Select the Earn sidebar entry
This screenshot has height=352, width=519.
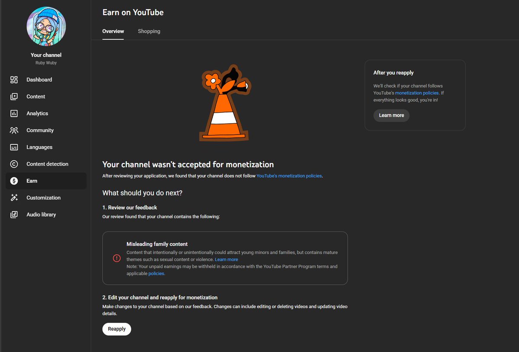click(x=46, y=181)
